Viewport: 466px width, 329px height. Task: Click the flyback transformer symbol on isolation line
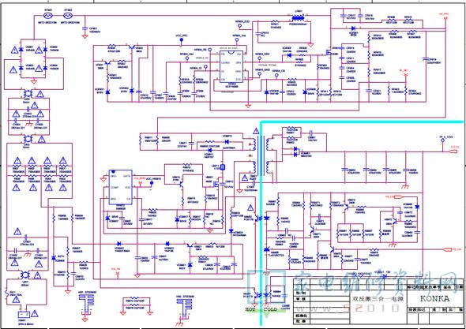(x=261, y=155)
